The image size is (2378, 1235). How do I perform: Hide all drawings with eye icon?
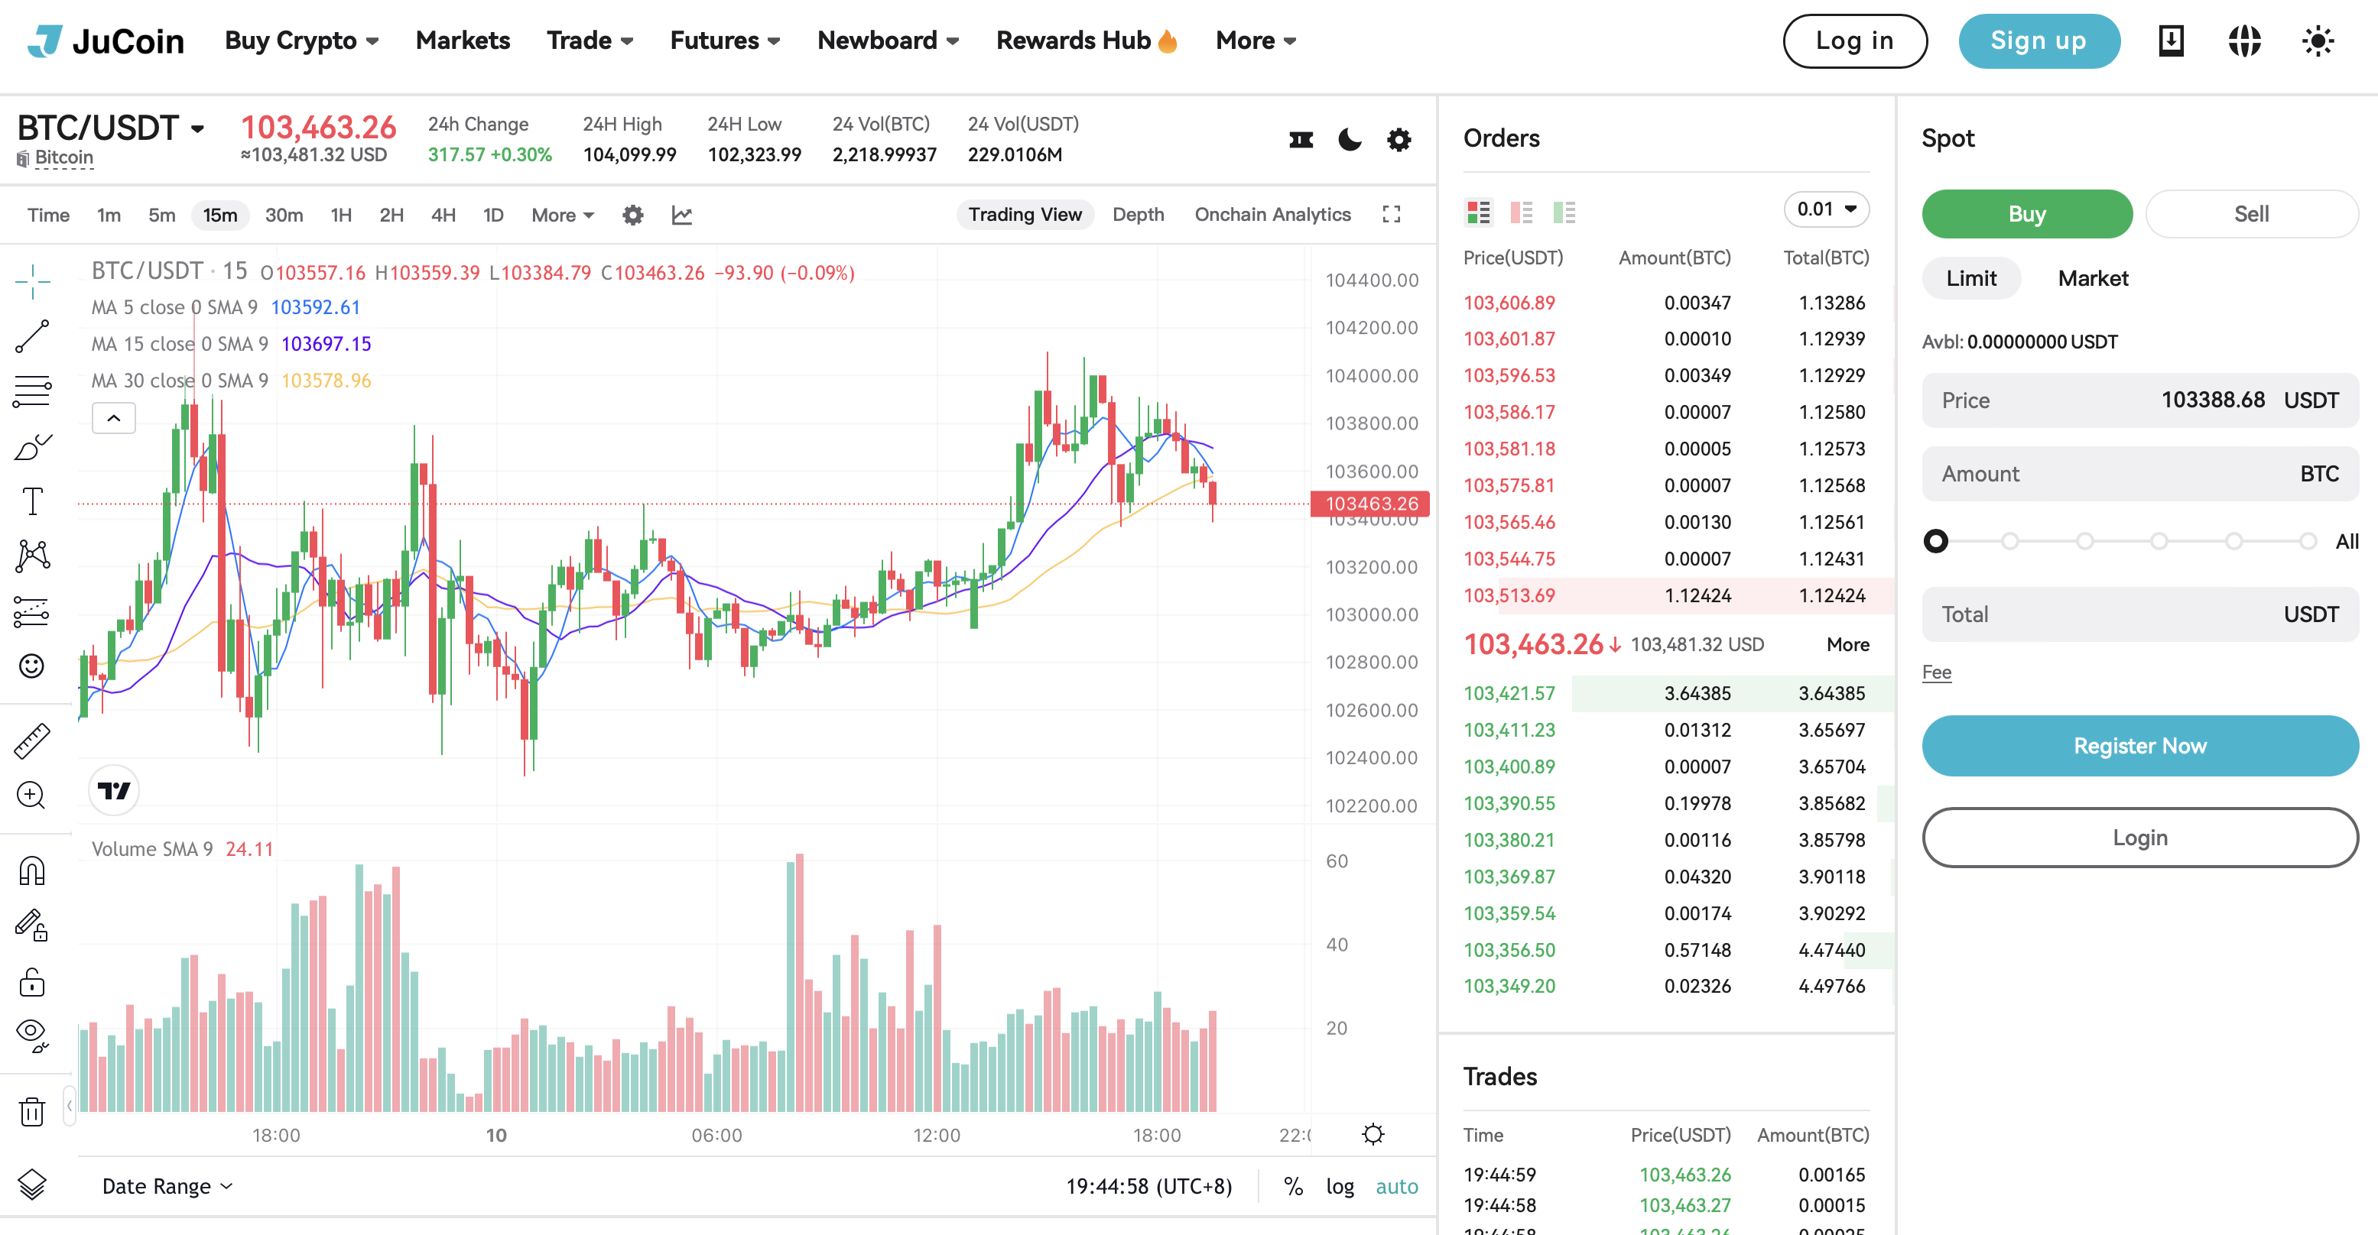pos(32,1036)
